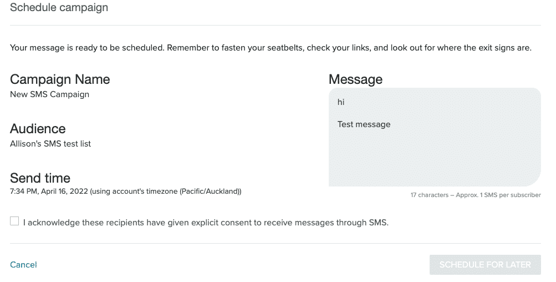Click the "hi" line in message preview
This screenshot has height=282, width=556.
click(x=341, y=103)
